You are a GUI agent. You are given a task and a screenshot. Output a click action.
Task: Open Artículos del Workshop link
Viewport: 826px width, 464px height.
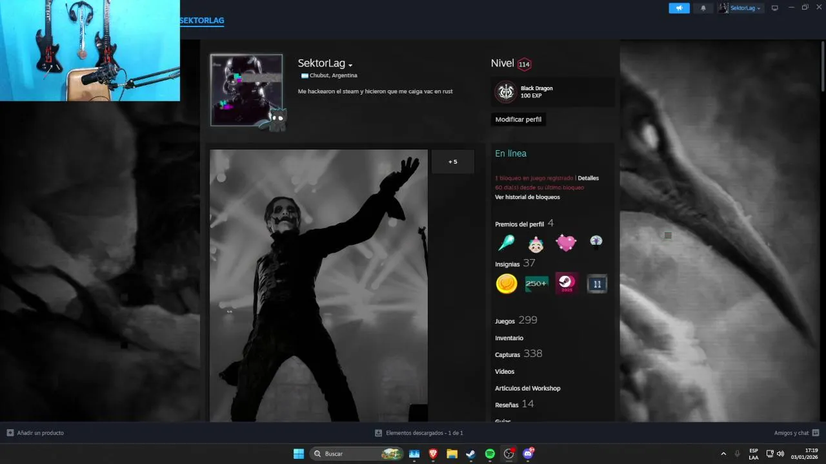527,389
